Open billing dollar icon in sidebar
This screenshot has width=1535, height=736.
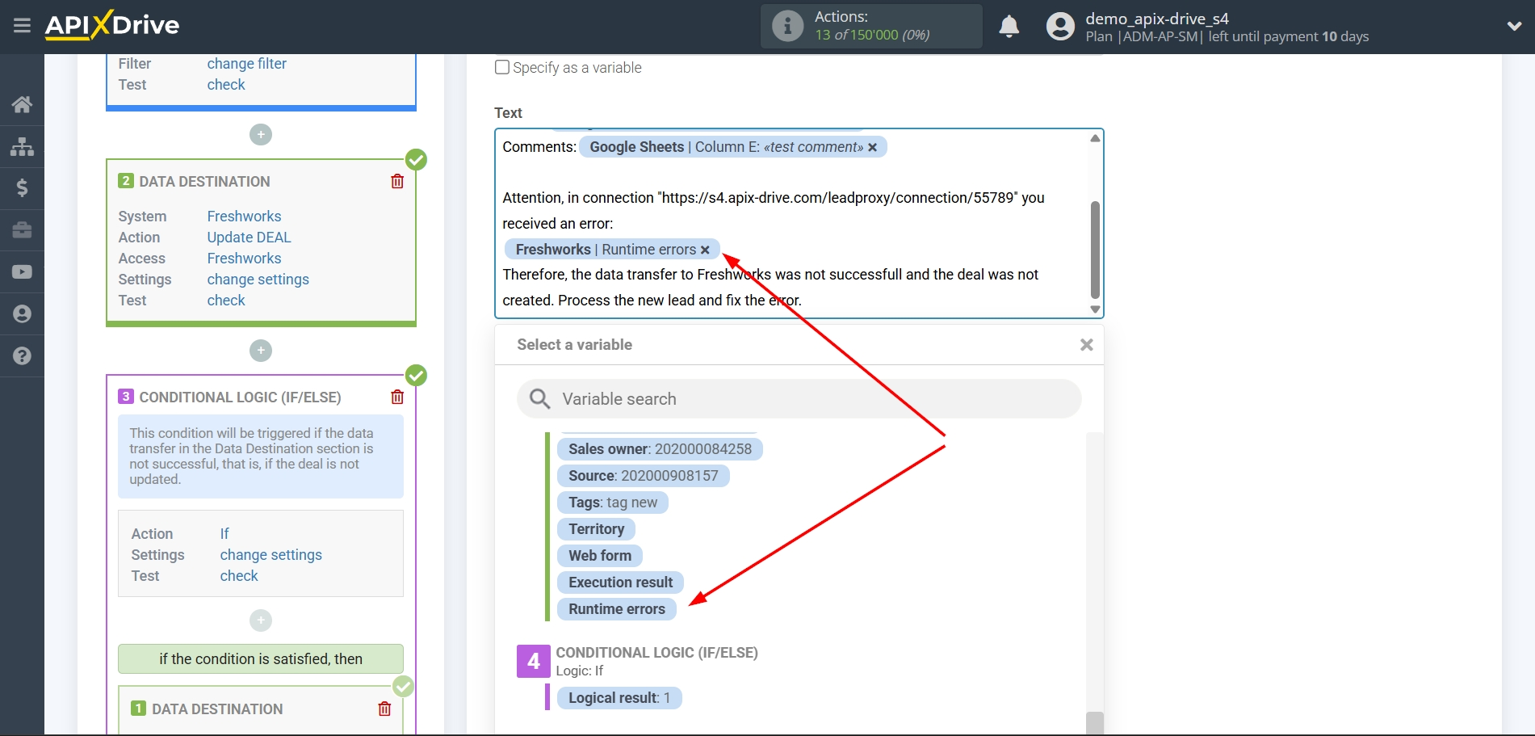tap(22, 188)
